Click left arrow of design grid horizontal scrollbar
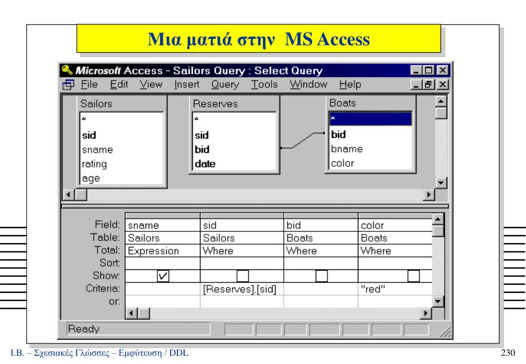The image size is (526, 364). pos(131,313)
